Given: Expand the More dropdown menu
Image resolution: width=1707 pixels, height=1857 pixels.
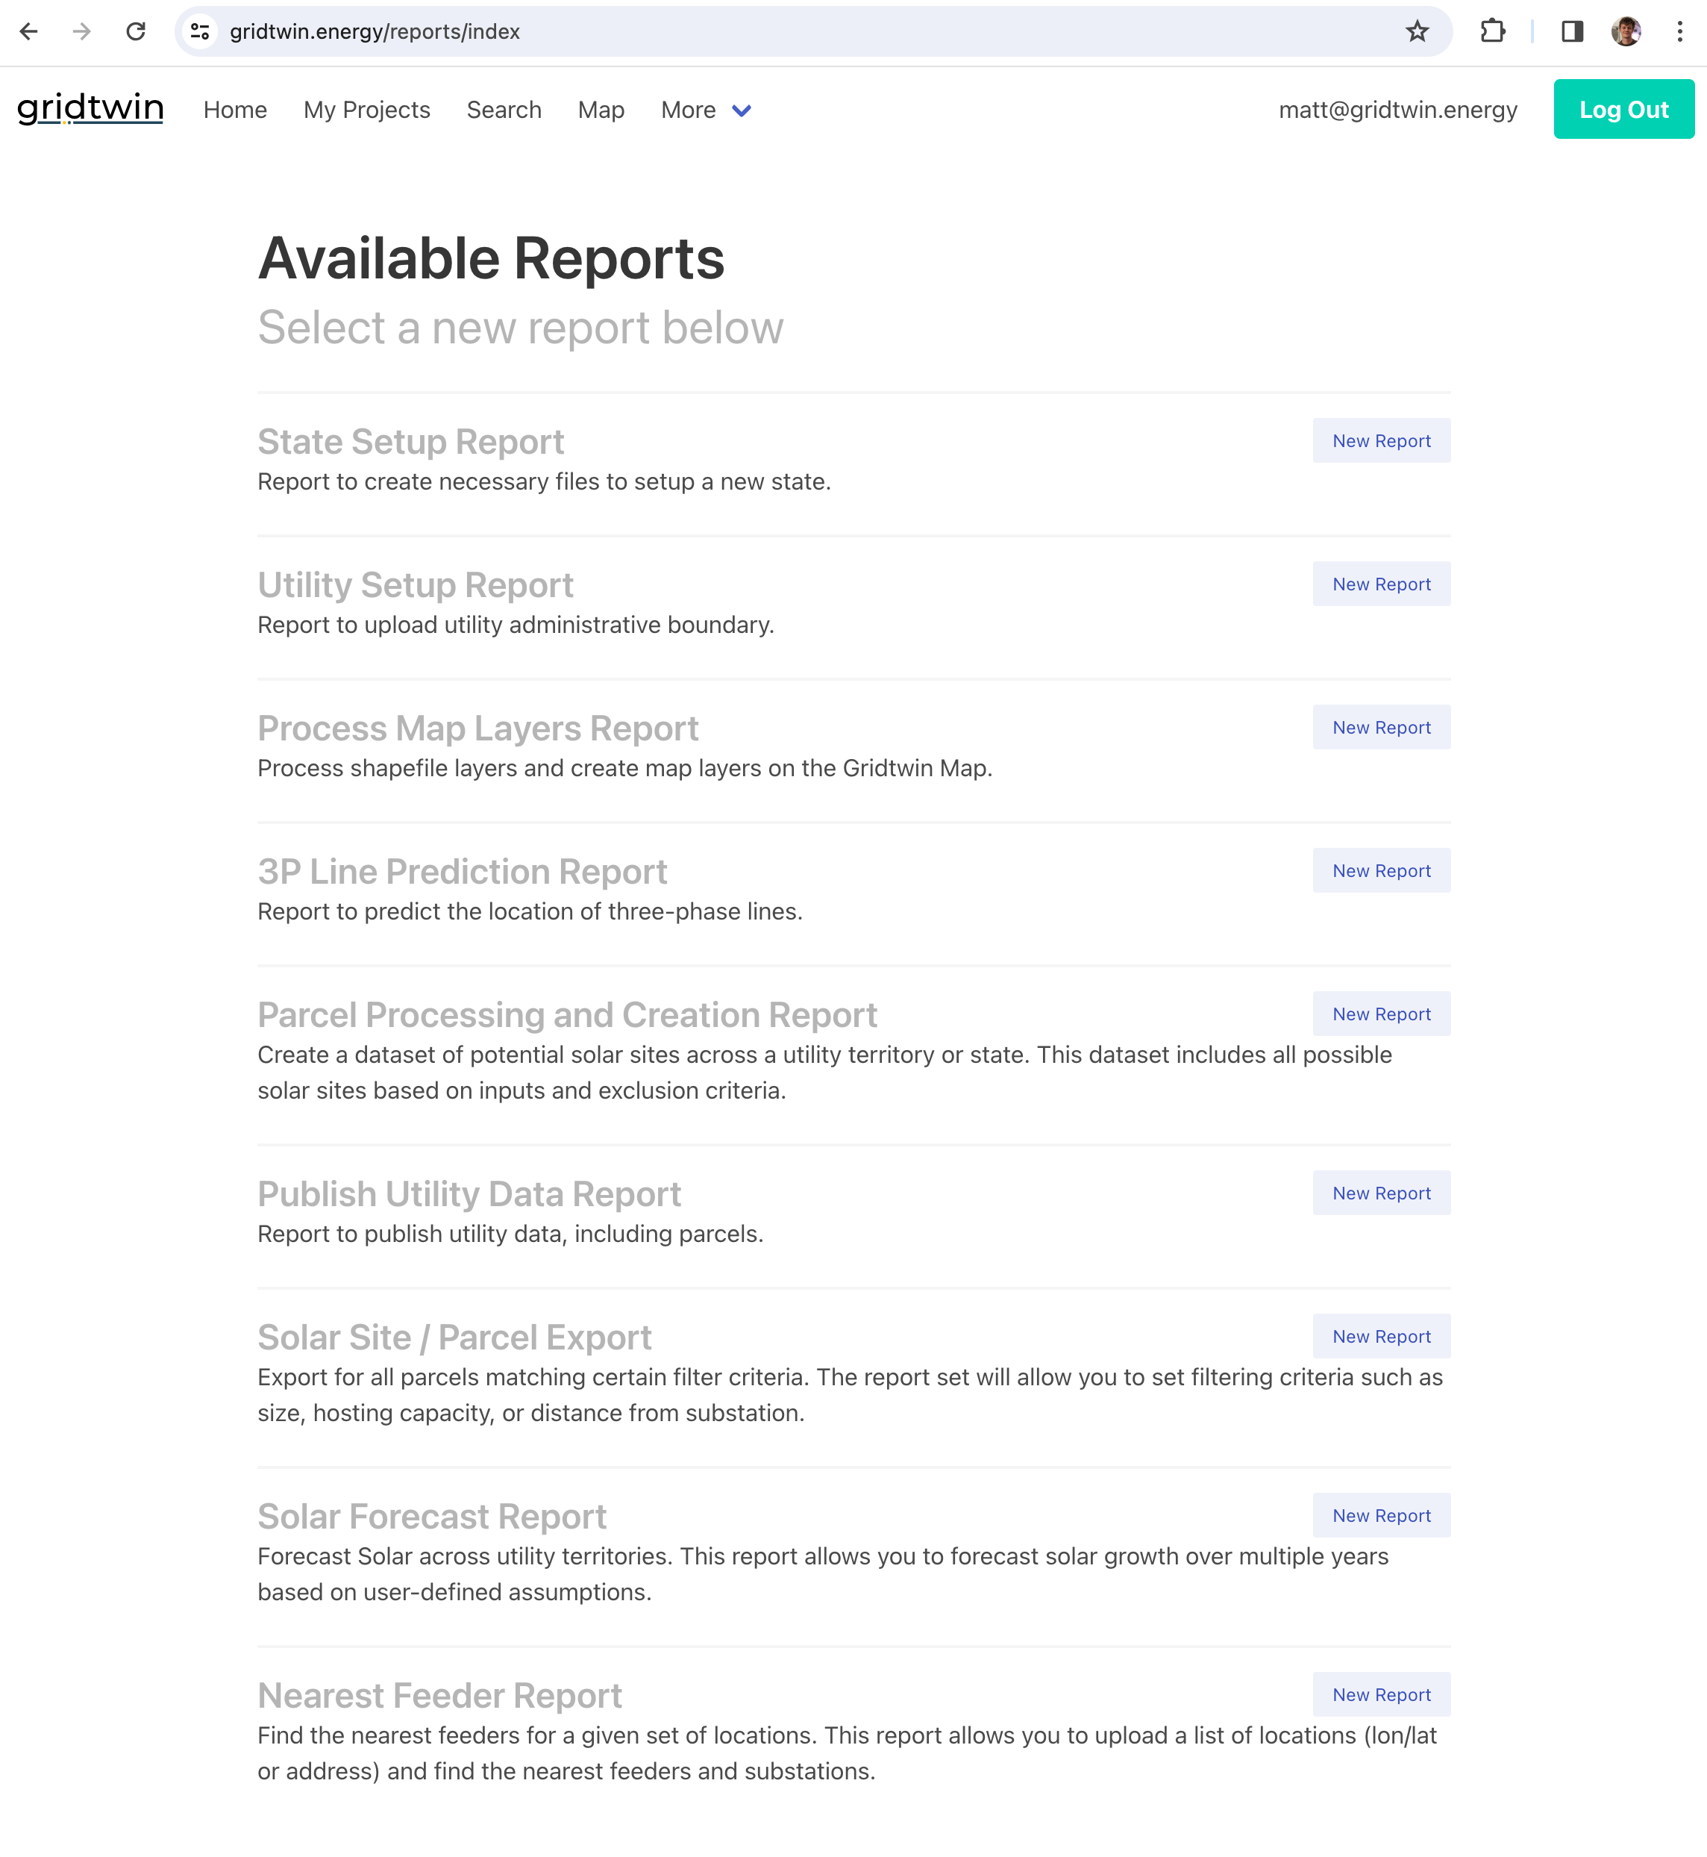Looking at the screenshot, I should coord(707,110).
